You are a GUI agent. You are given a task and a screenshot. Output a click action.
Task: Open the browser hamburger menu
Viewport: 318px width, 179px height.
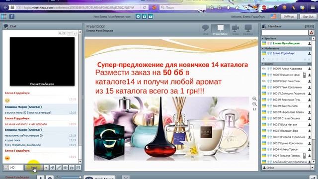[x=313, y=7]
